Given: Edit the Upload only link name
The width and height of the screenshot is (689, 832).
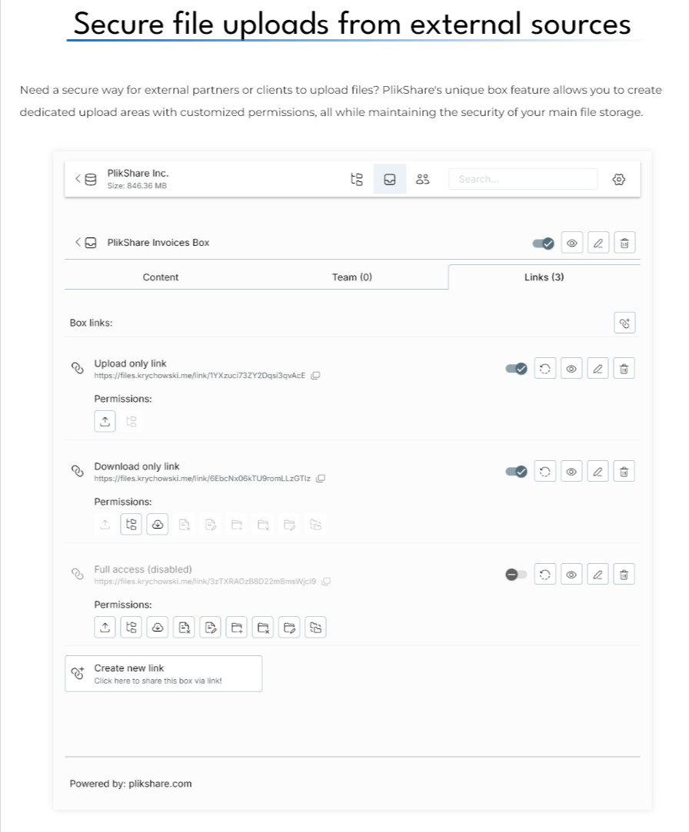Looking at the screenshot, I should click(x=597, y=369).
